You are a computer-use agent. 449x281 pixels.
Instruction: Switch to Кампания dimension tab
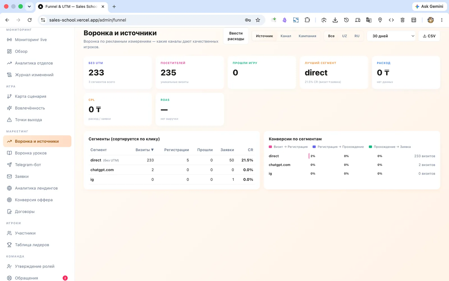coord(307,36)
